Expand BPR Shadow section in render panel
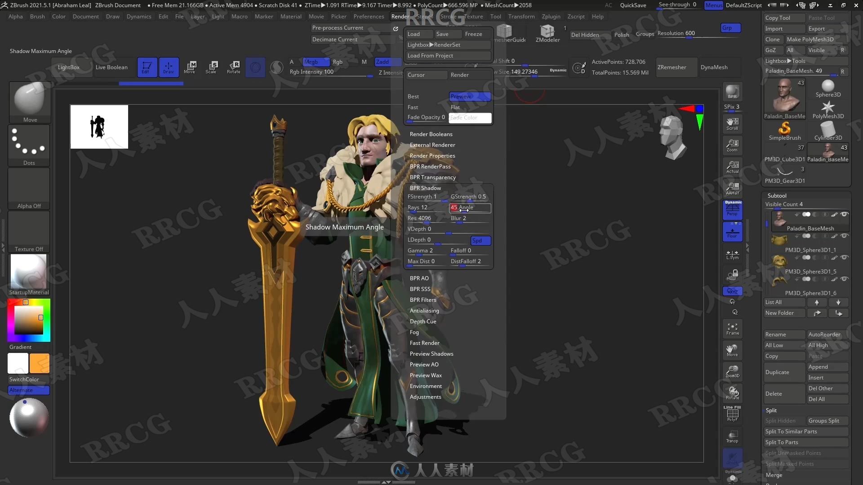 tap(426, 188)
